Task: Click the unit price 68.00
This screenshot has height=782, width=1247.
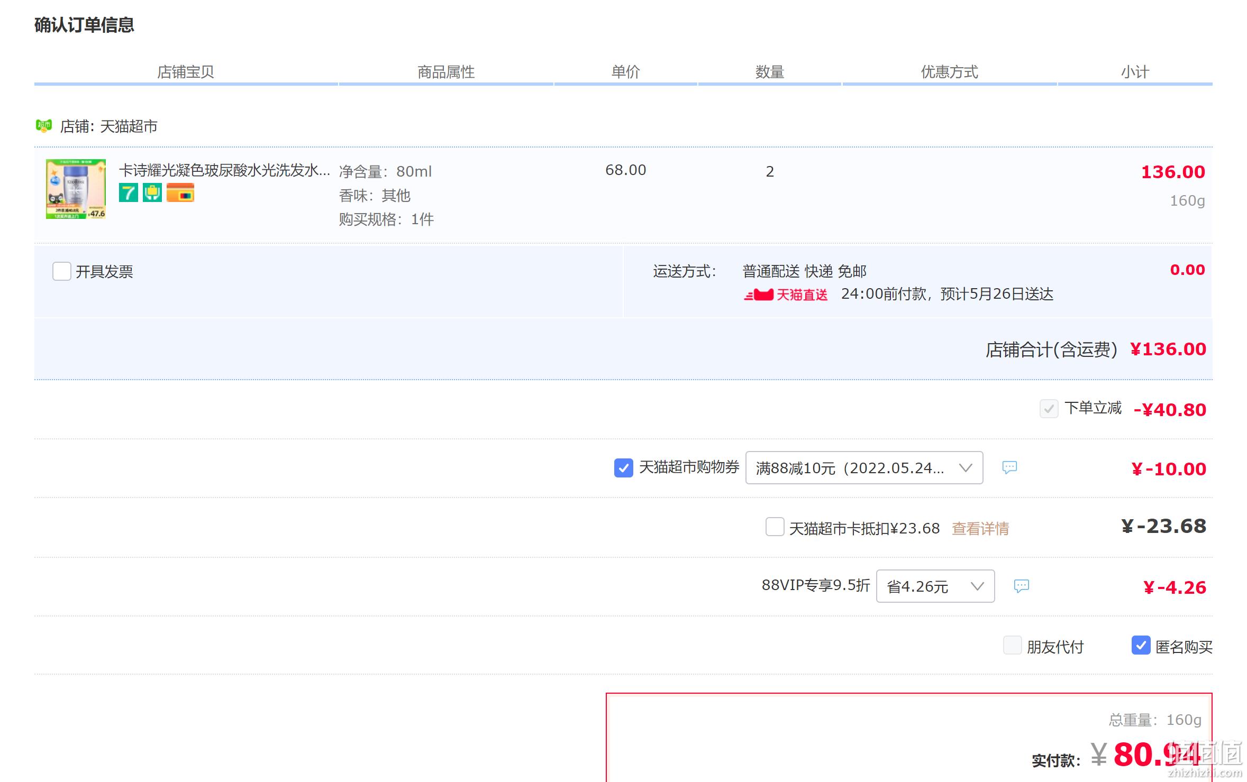Action: click(626, 170)
